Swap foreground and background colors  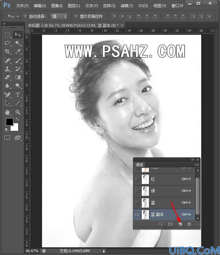17,119
